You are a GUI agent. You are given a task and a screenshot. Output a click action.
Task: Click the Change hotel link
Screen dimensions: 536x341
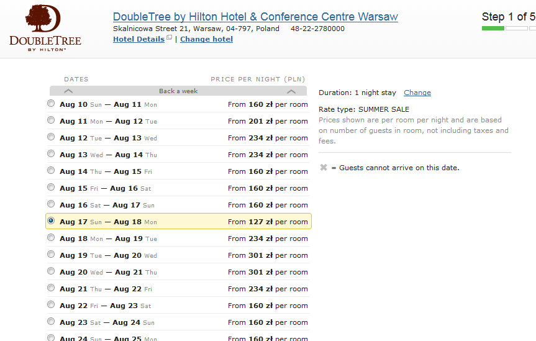pyautogui.click(x=206, y=39)
